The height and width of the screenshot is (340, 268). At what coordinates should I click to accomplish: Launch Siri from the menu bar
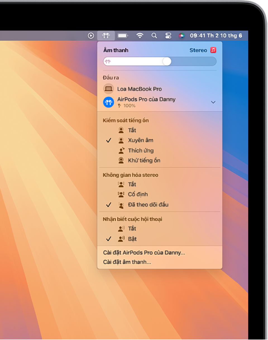182,36
